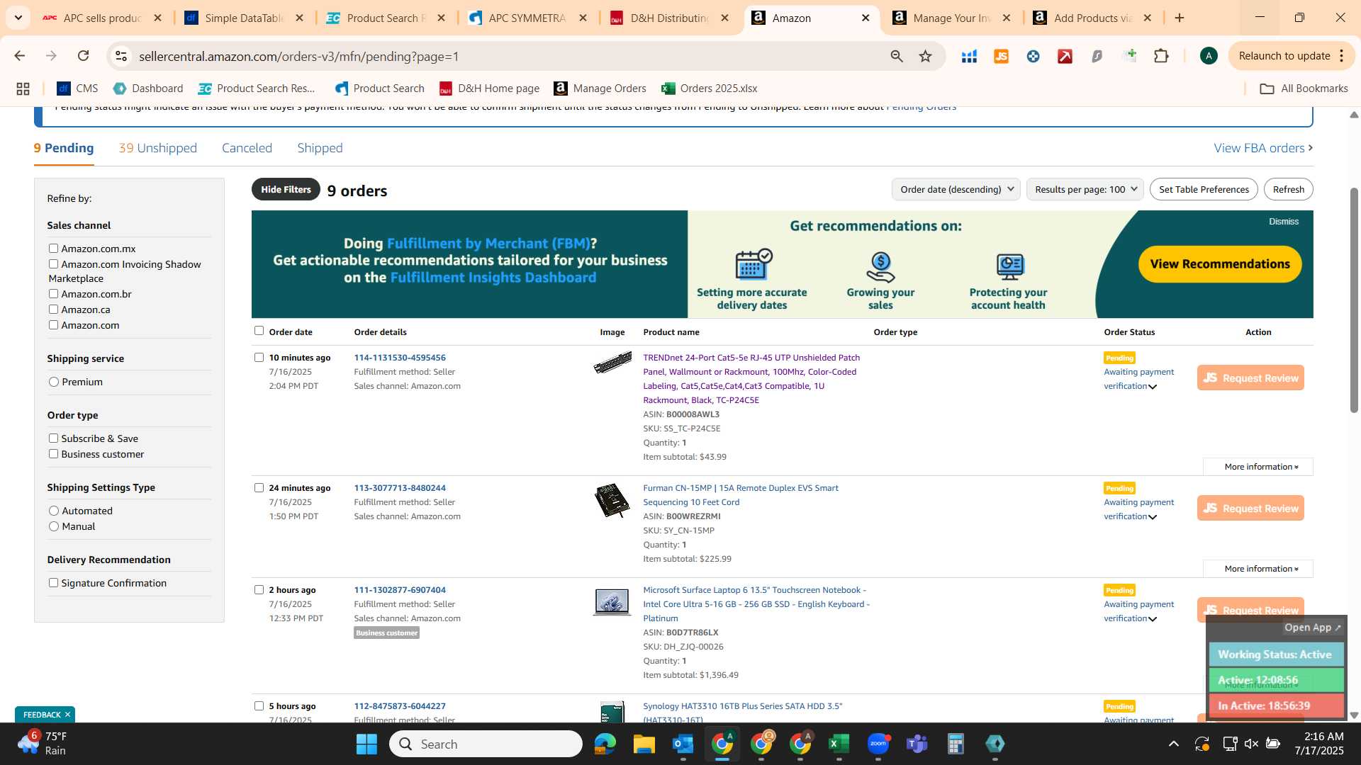This screenshot has height=765, width=1361.
Task: Check the Amazon.com sales channel
Action: (x=53, y=324)
